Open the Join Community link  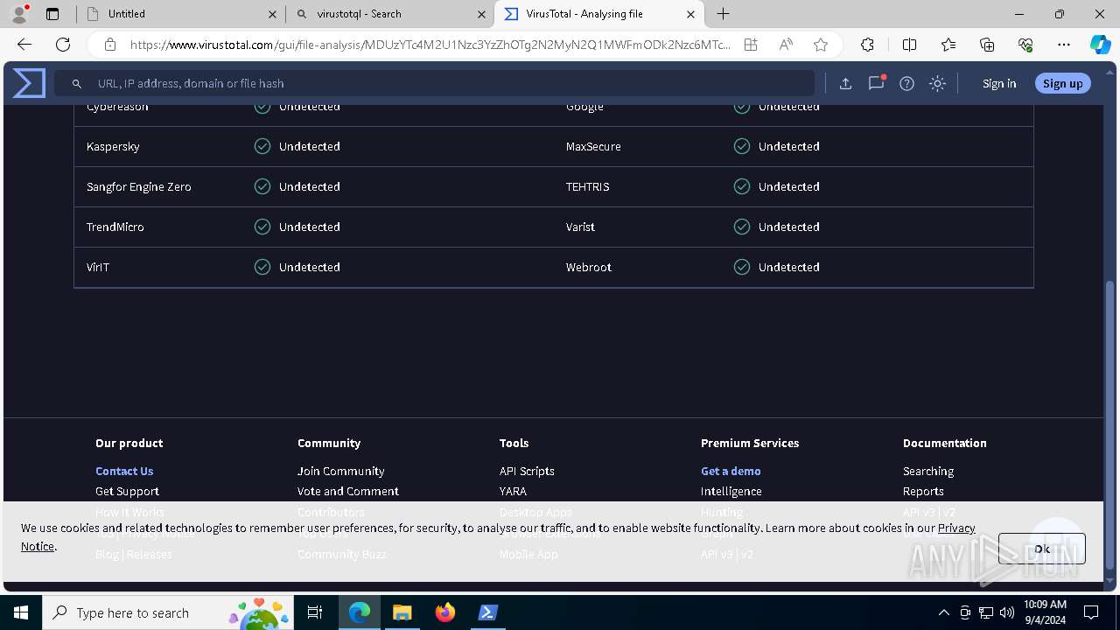pyautogui.click(x=340, y=471)
